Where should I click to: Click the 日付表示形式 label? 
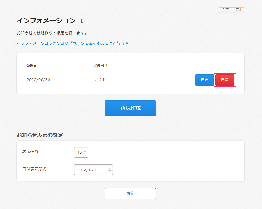pyautogui.click(x=34, y=169)
